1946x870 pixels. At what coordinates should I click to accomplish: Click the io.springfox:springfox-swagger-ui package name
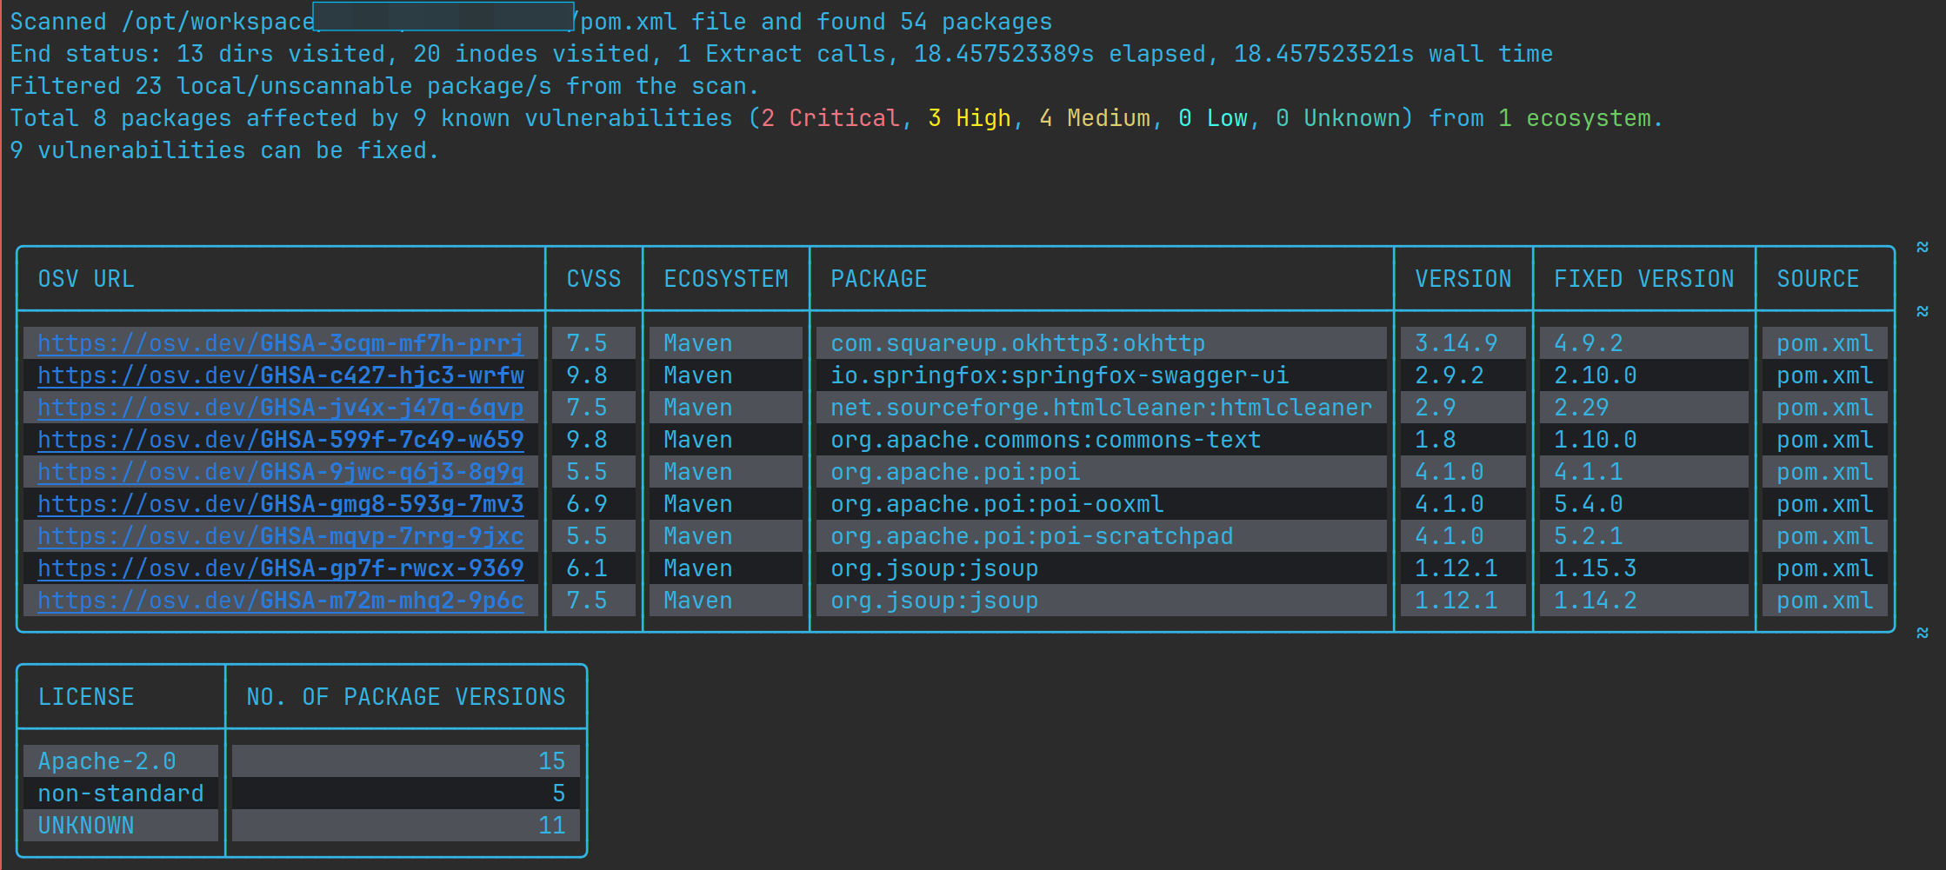coord(1059,375)
